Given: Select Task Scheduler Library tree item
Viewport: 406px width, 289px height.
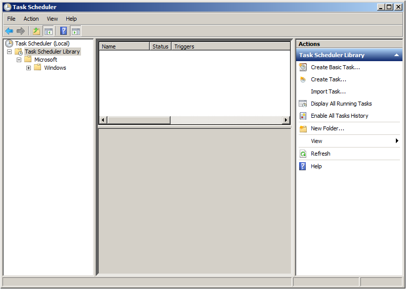Looking at the screenshot, I should click(52, 52).
